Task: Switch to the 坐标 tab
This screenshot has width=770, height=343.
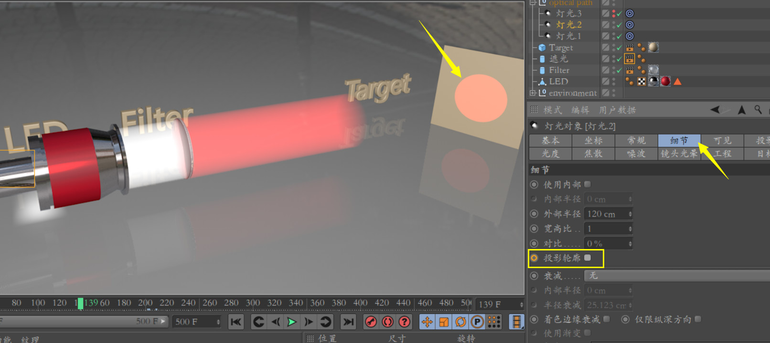Action: tap(593, 140)
